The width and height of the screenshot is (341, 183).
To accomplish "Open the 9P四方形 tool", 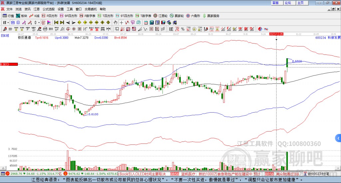I will pyautogui.click(x=69, y=16).
